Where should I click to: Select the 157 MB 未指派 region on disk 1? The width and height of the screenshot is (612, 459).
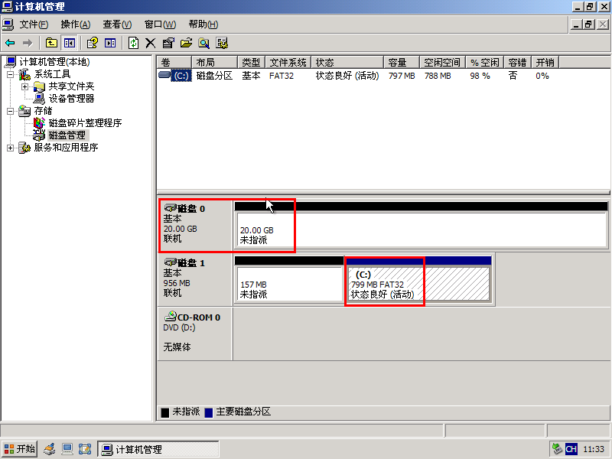click(289, 279)
